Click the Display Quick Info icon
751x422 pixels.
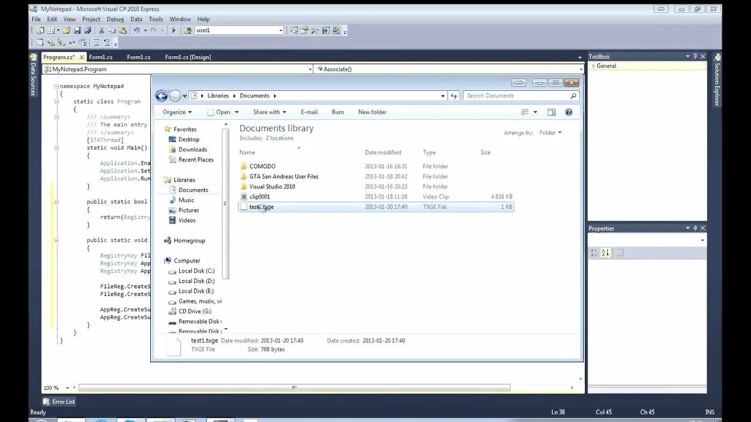[61, 42]
